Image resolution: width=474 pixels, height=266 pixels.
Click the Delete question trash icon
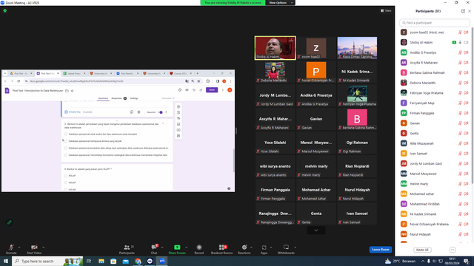click(x=138, y=112)
